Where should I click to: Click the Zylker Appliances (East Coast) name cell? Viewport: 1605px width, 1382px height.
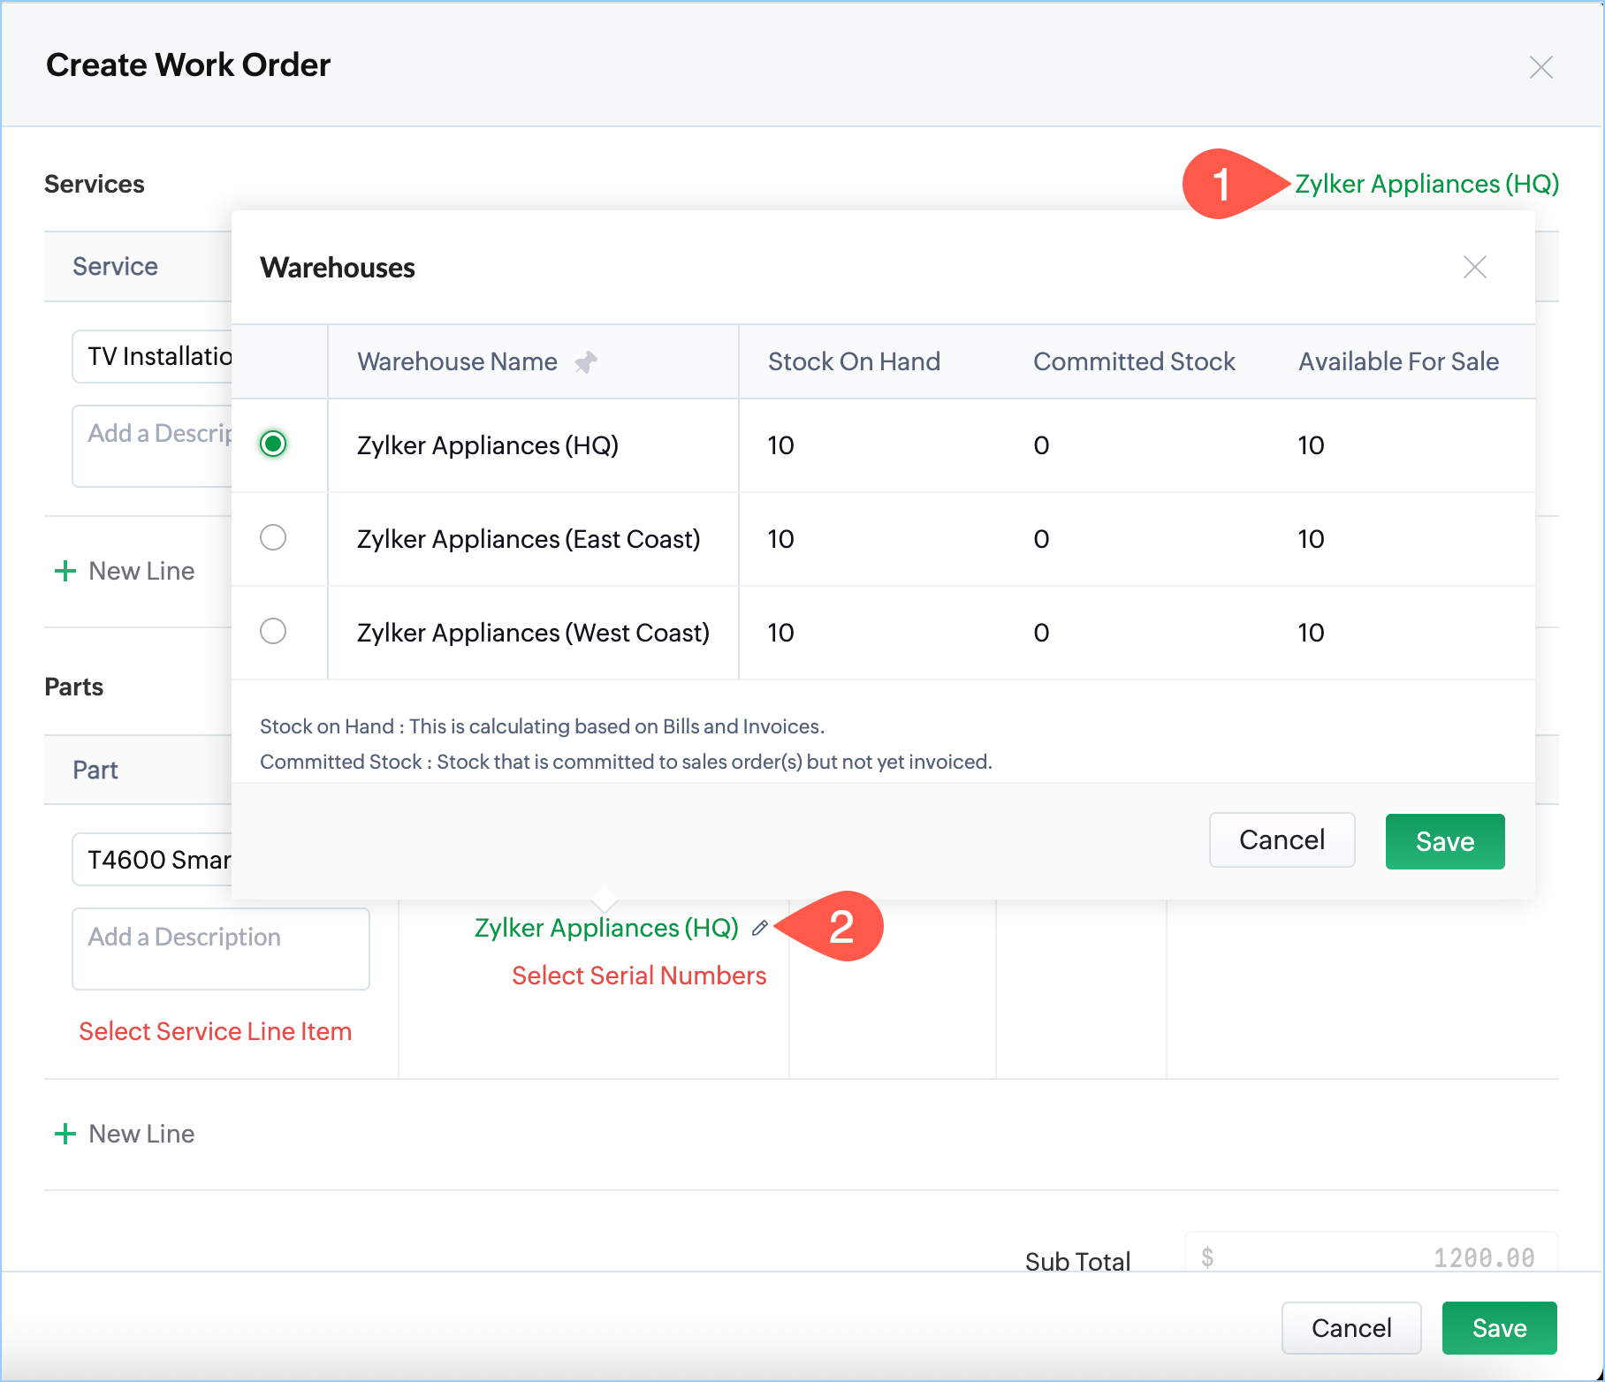point(529,539)
